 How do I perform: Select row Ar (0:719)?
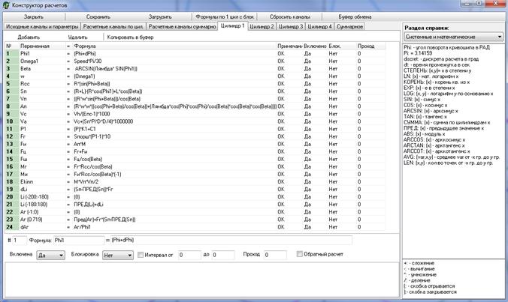point(31,220)
